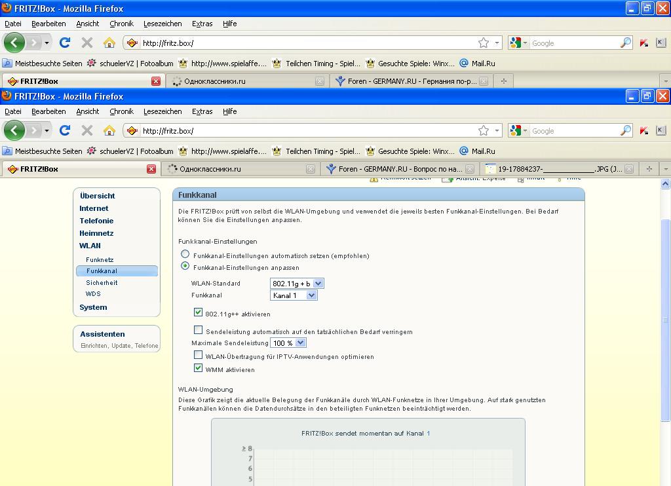Click the Stop icon in front Firefox window
This screenshot has height=486, width=671.
click(87, 130)
